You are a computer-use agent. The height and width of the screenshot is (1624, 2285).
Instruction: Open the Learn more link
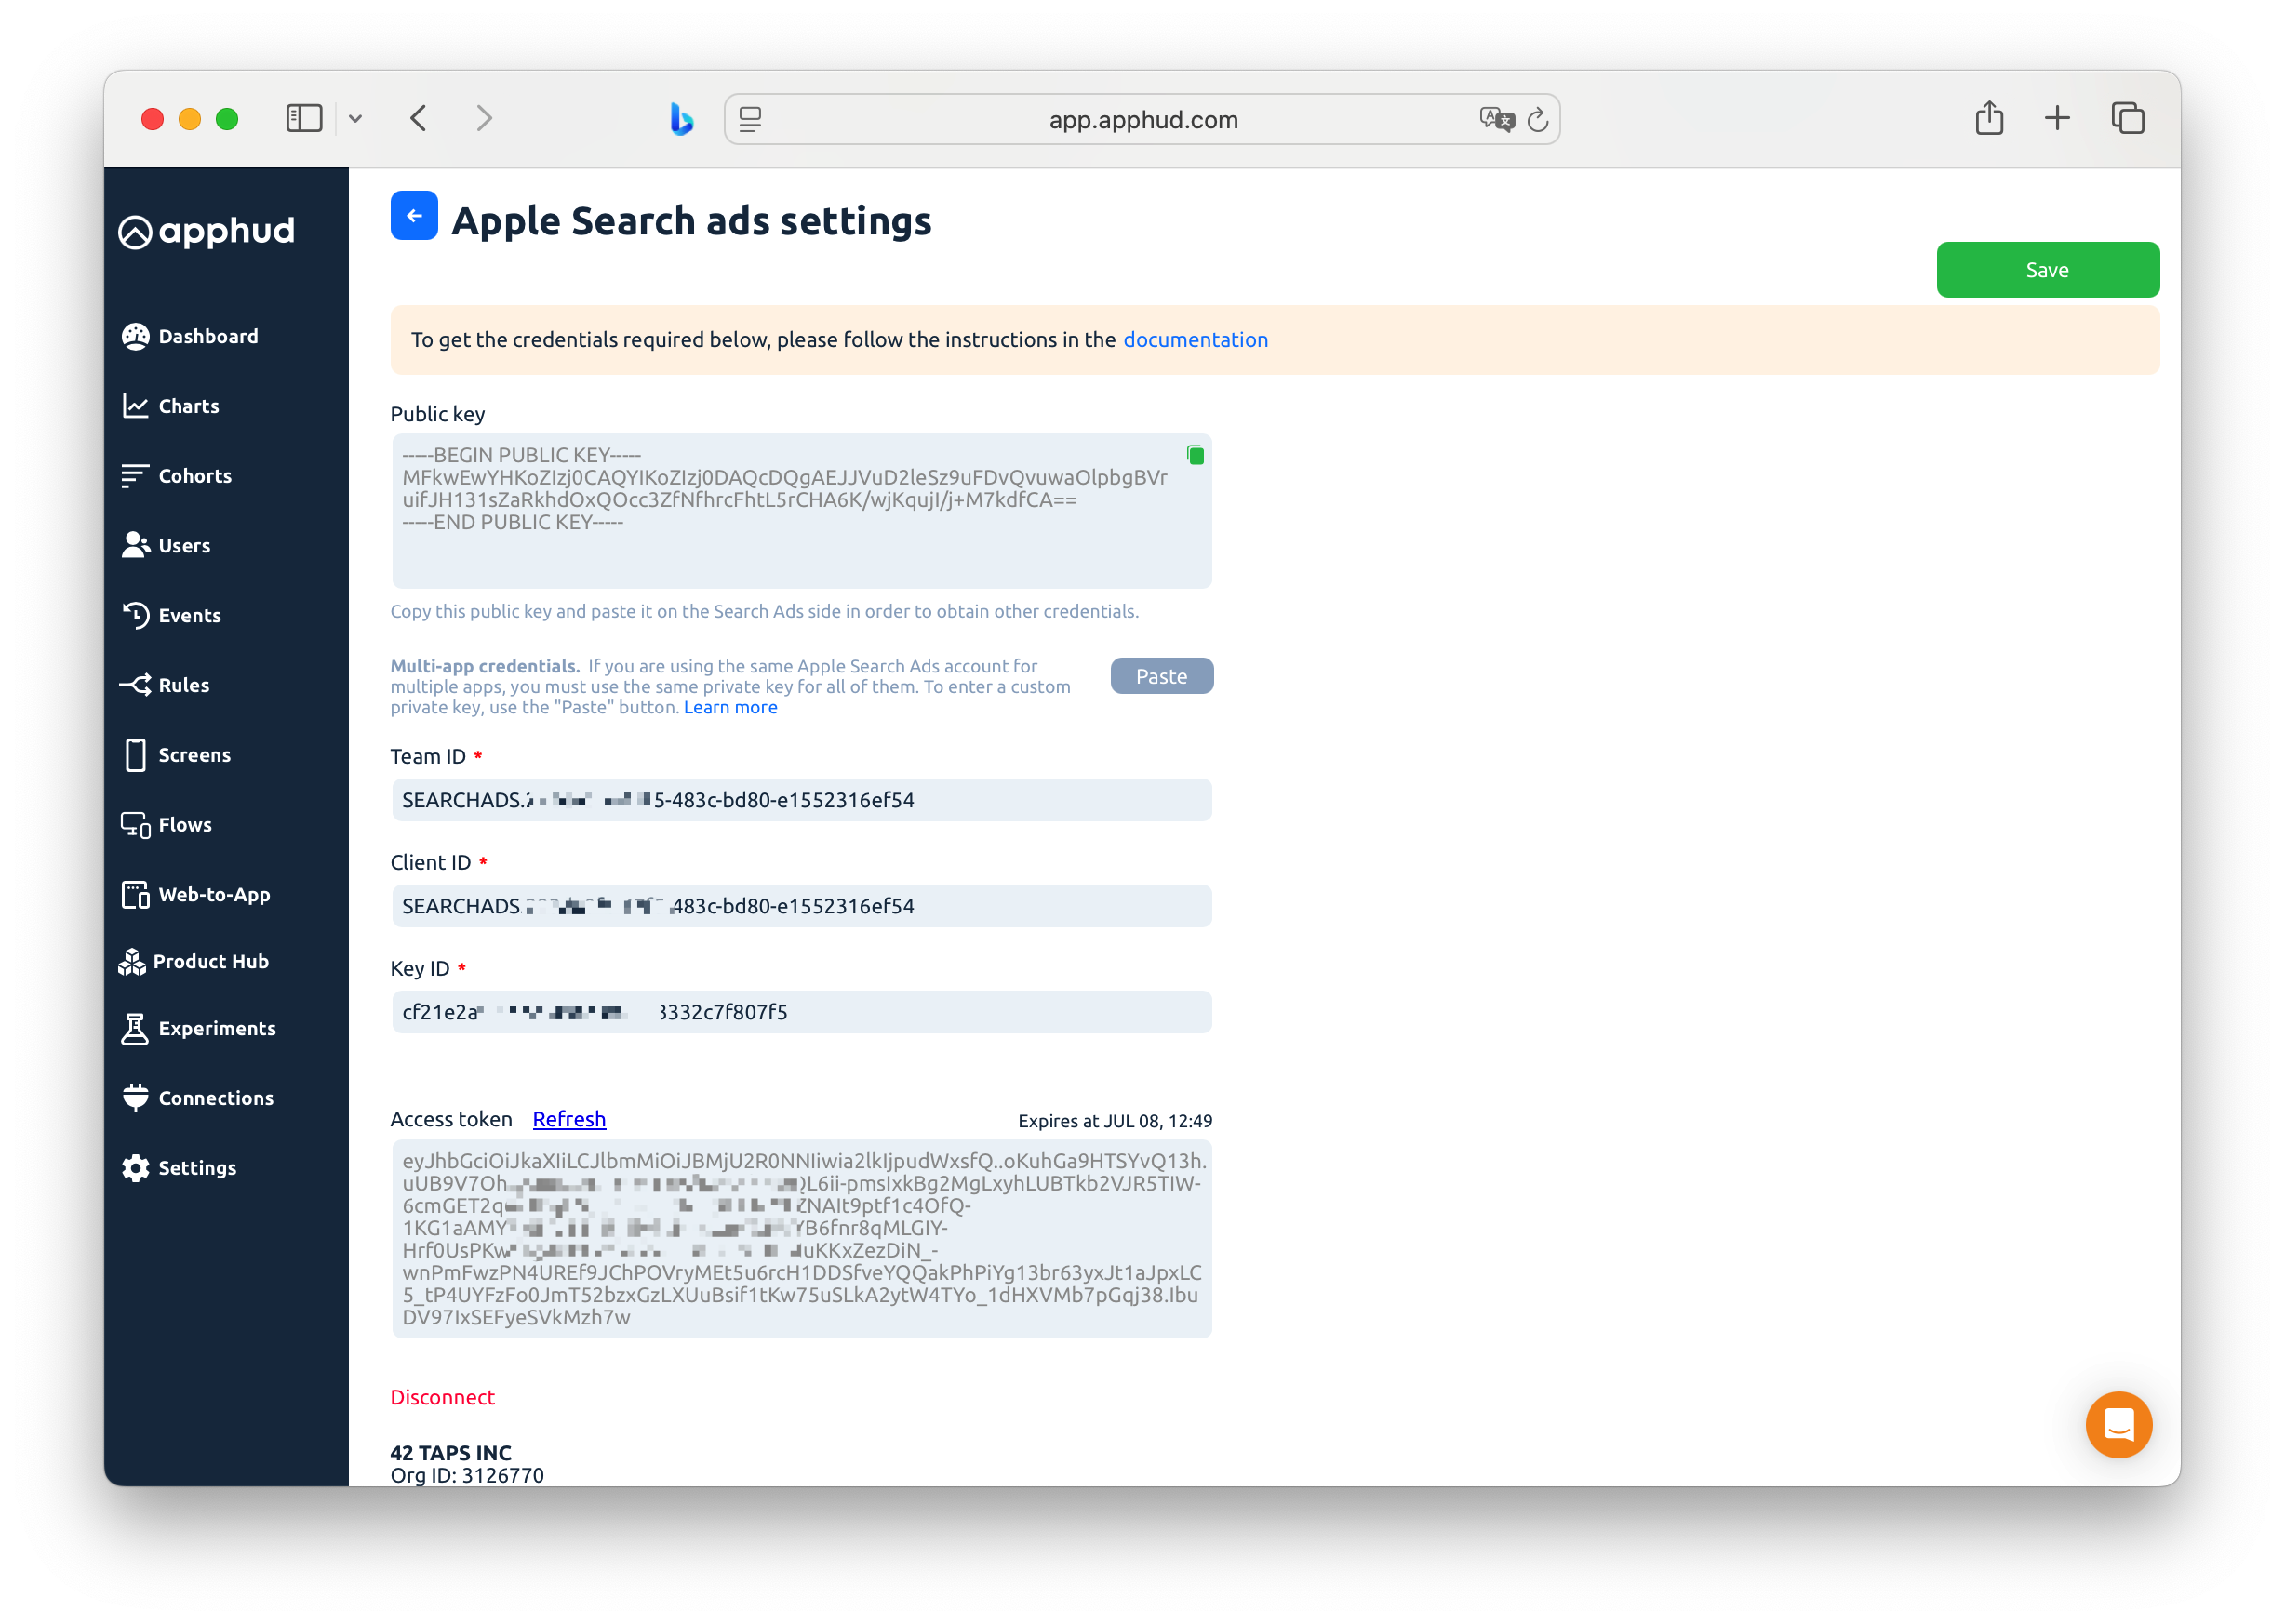(x=730, y=708)
